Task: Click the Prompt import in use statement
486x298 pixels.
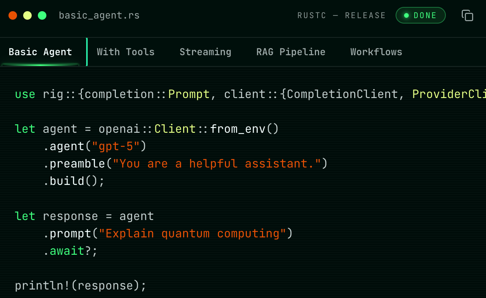Action: (x=189, y=94)
